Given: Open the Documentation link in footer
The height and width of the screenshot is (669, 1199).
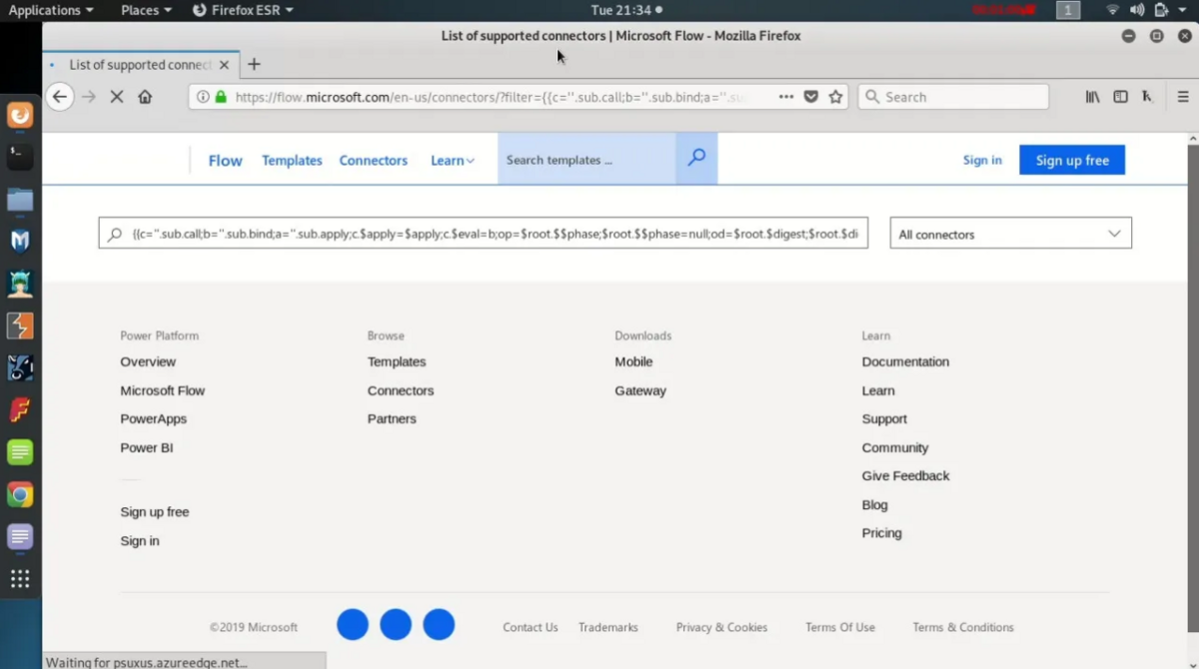Looking at the screenshot, I should coord(904,361).
